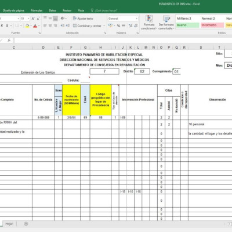Expand the General number format dropdown
232x232 pixels.
point(137,19)
